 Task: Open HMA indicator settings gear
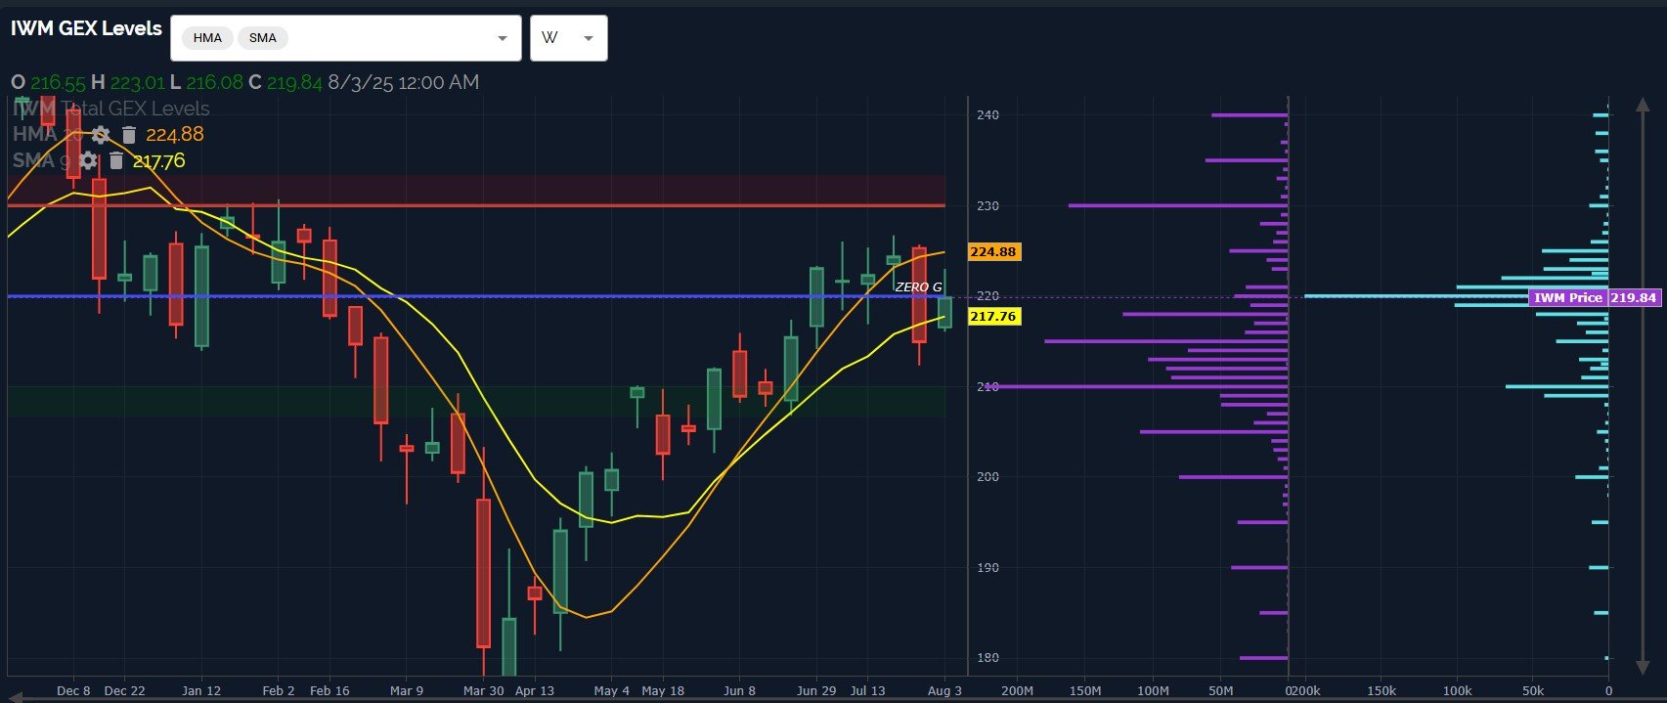click(101, 135)
